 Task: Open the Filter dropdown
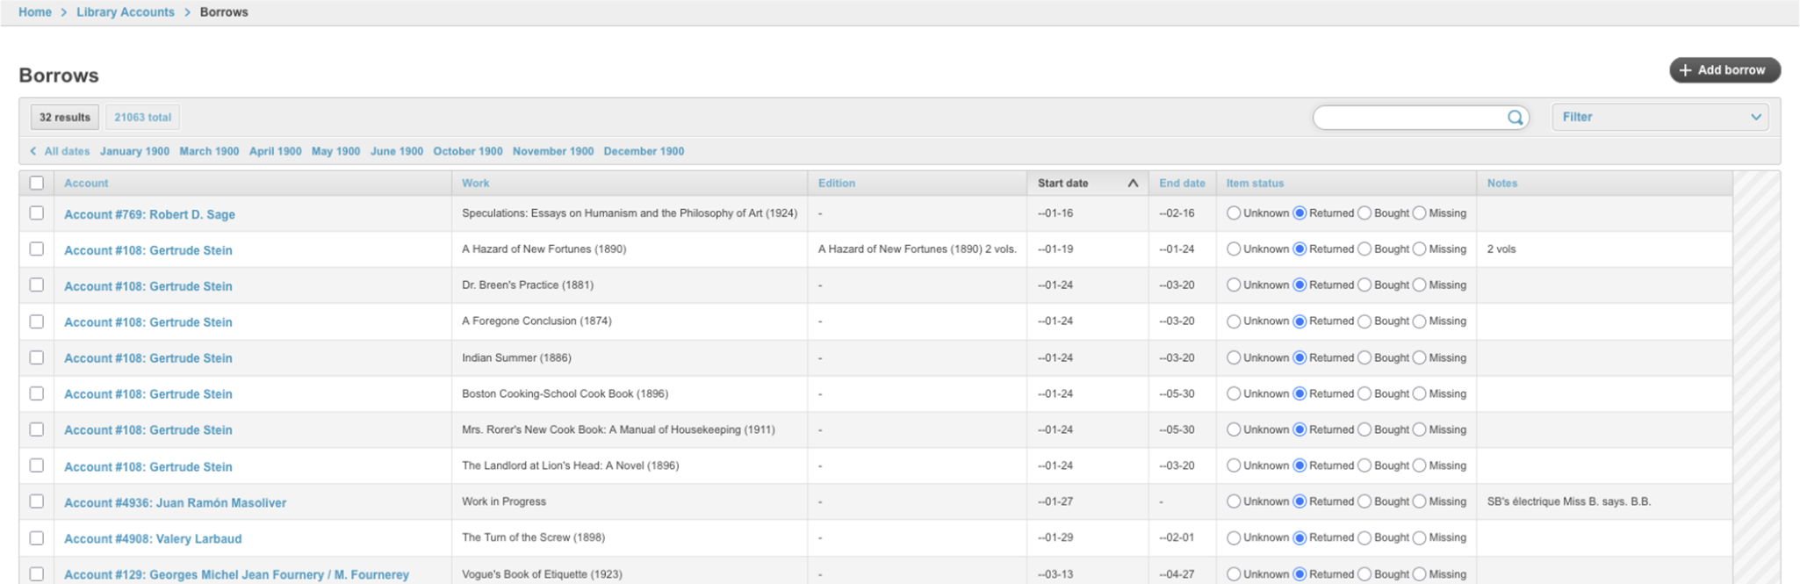(1660, 117)
